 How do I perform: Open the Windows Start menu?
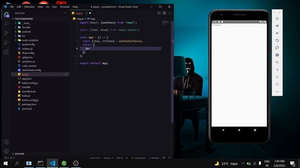pos(6,163)
